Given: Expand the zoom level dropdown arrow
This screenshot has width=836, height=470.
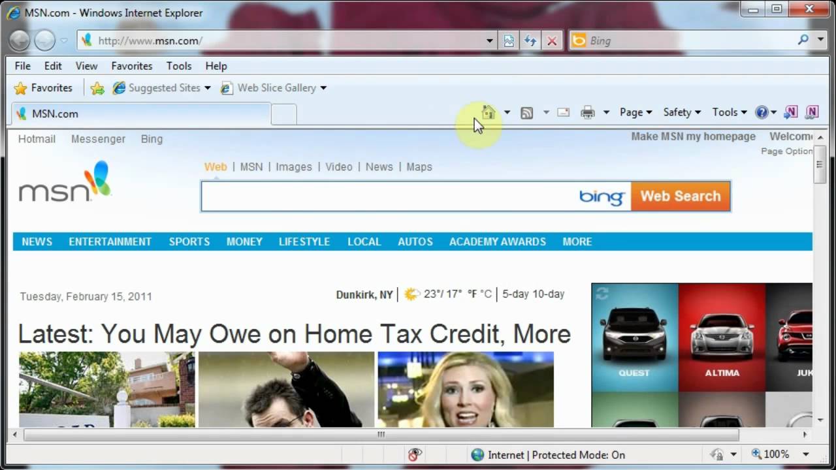Looking at the screenshot, I should pyautogui.click(x=806, y=454).
